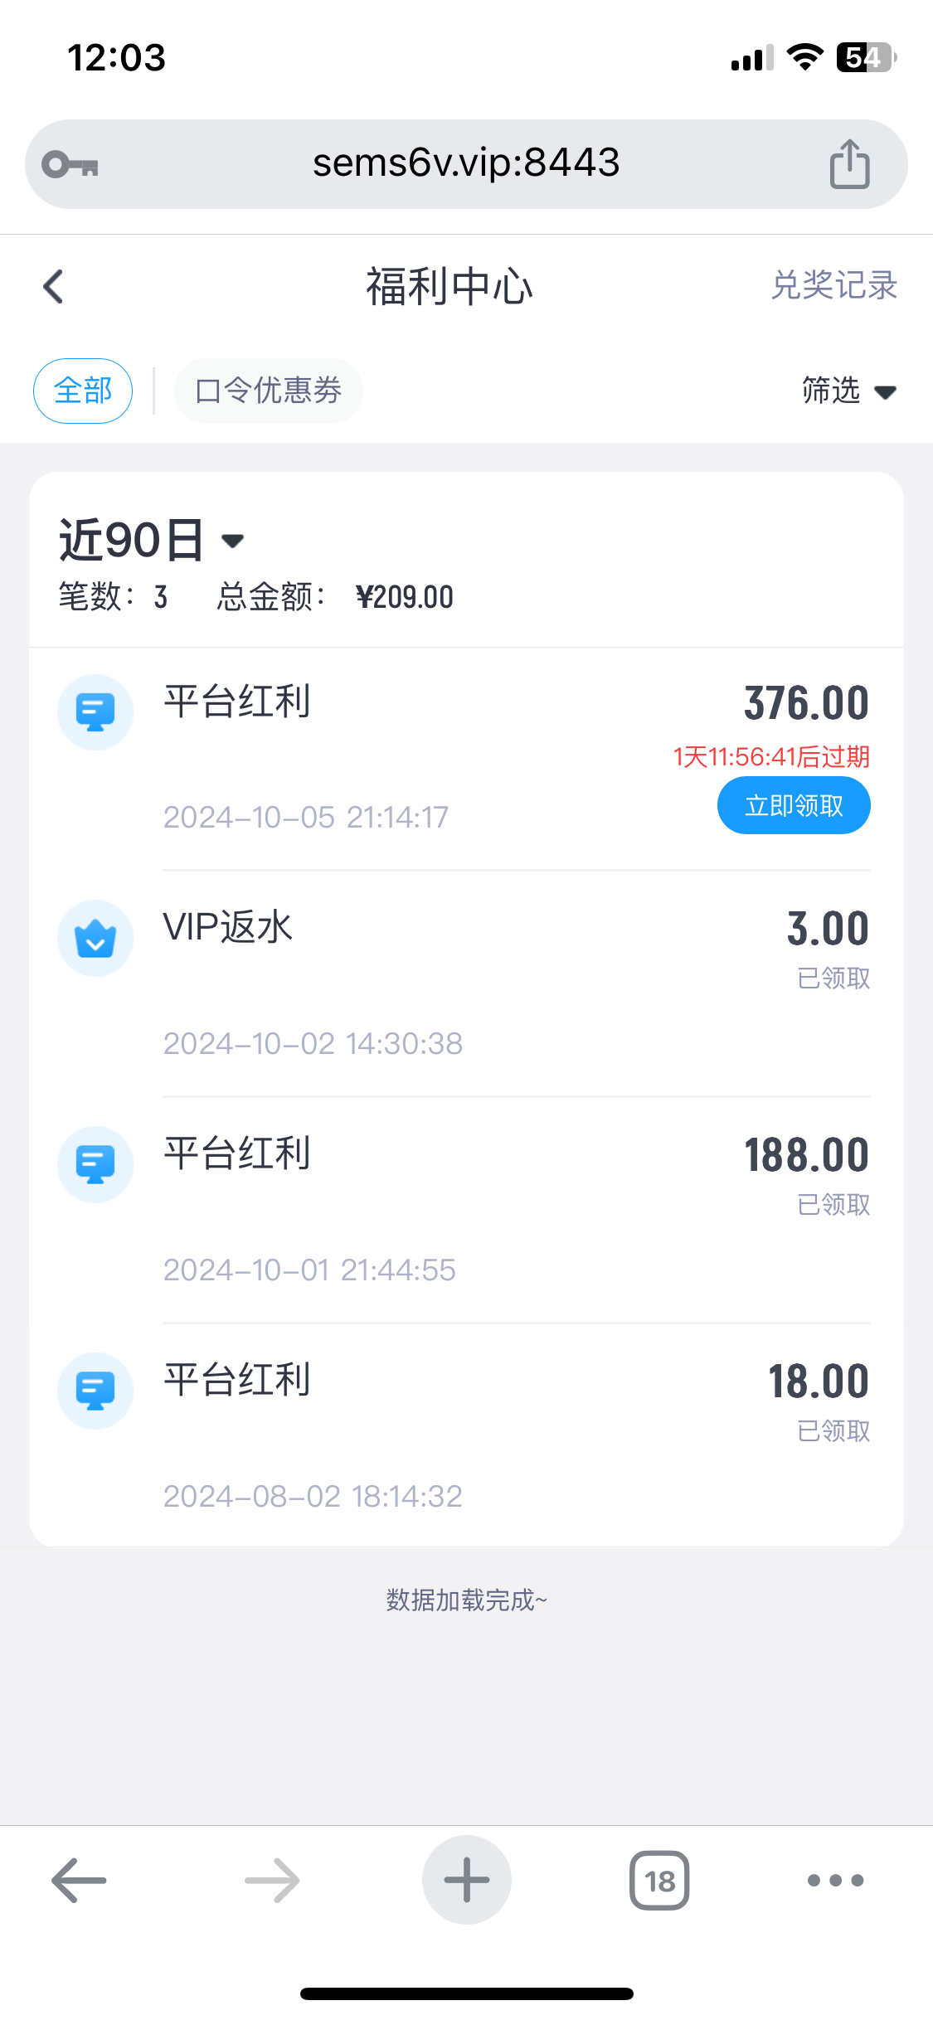This screenshot has height=2020, width=933.
Task: Open the browser more options menu
Action: [835, 1880]
